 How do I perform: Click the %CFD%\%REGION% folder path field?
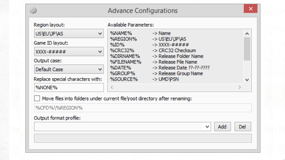142,108
